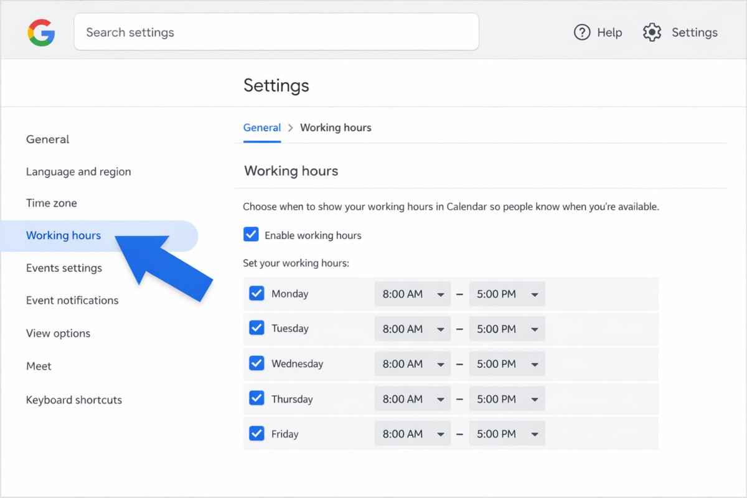Open Friday end time dropdown
Viewport: 747px width, 498px height.
[507, 434]
